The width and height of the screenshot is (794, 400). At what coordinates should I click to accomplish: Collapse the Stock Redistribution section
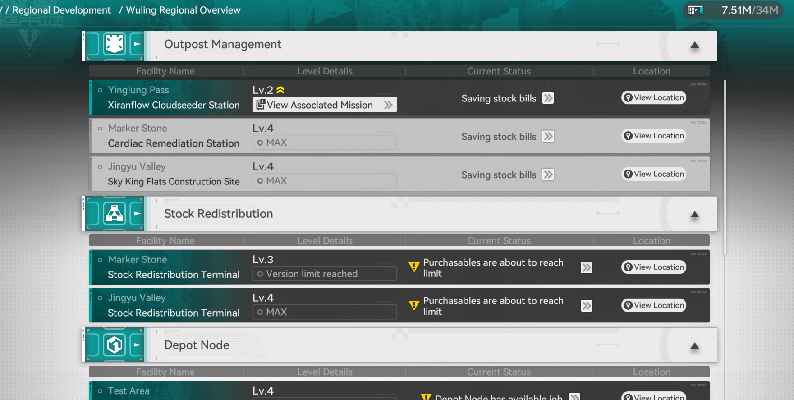click(x=695, y=215)
